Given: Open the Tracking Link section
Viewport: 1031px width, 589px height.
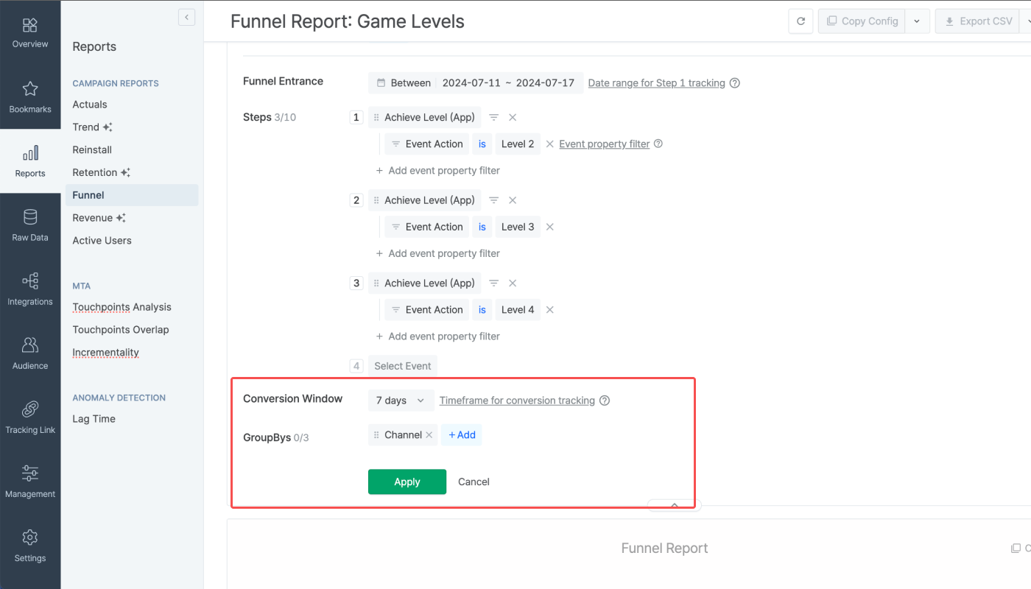Looking at the screenshot, I should [30, 417].
